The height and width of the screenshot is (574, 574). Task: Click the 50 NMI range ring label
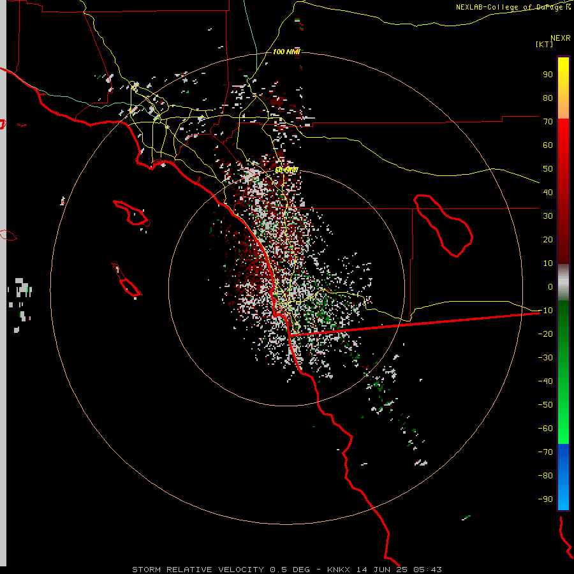tap(286, 170)
